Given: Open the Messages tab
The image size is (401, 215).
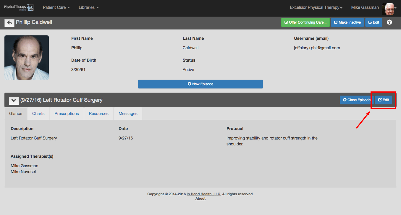Looking at the screenshot, I should [128, 114].
